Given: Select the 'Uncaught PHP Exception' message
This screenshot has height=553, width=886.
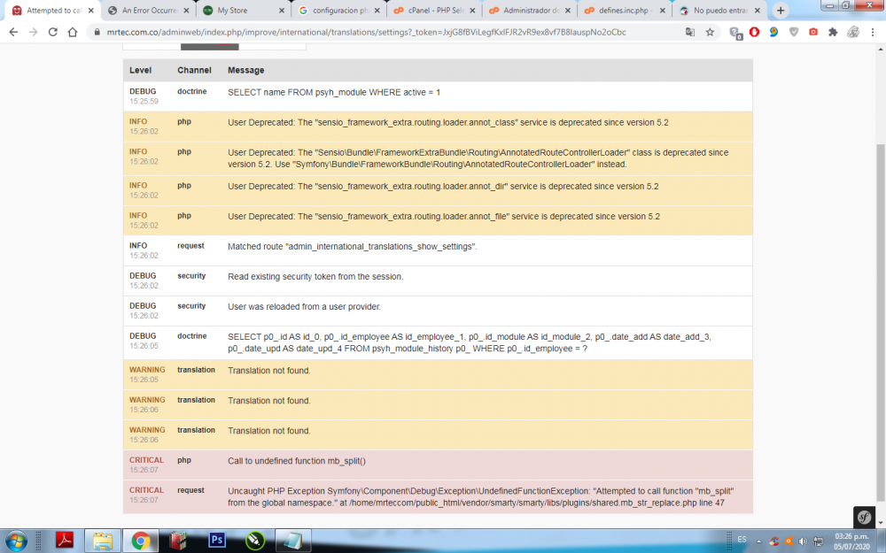Looking at the screenshot, I should (481, 496).
